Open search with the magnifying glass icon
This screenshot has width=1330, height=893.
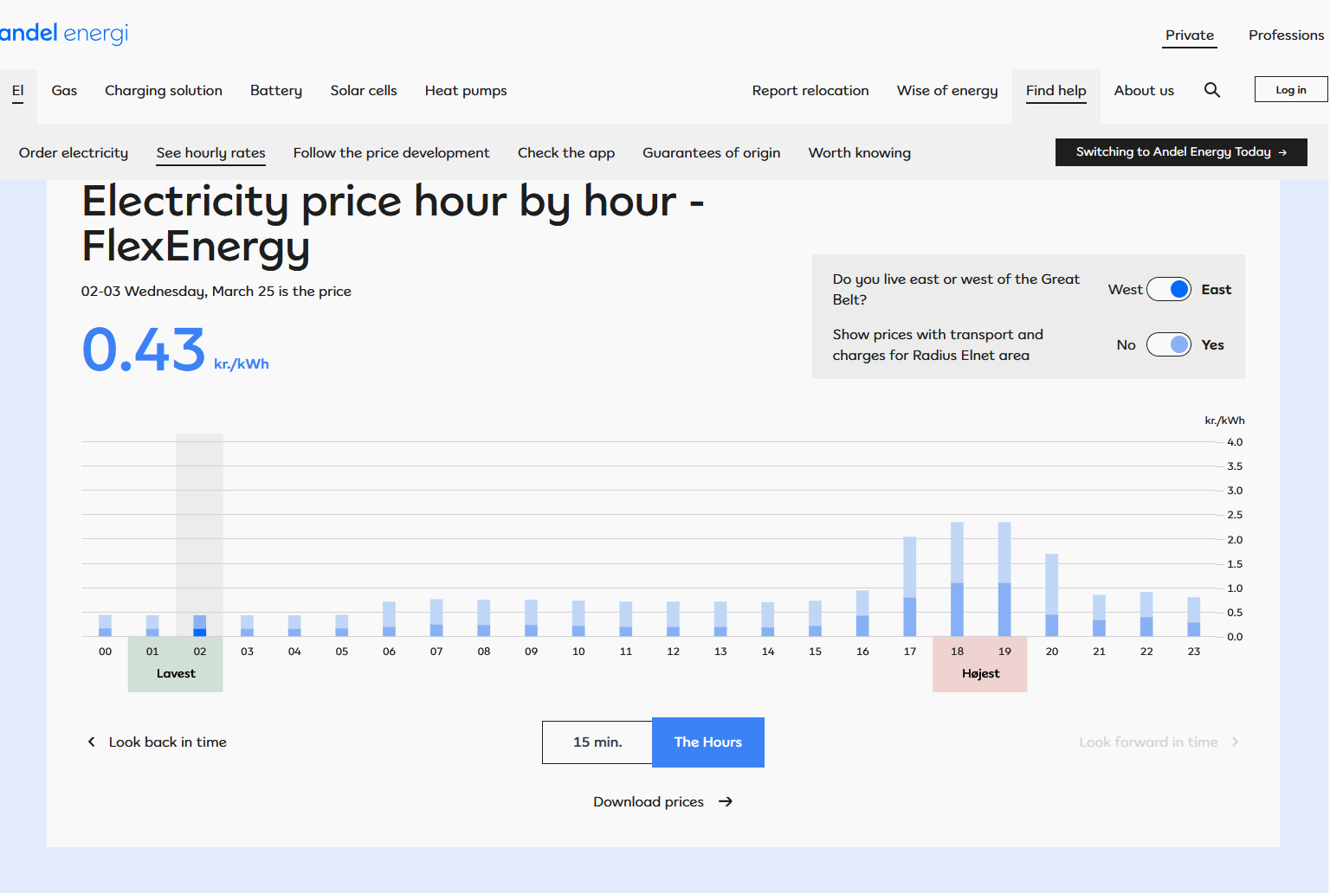point(1212,90)
